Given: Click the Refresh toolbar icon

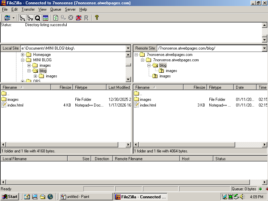Looking at the screenshot, I should click(56, 18).
